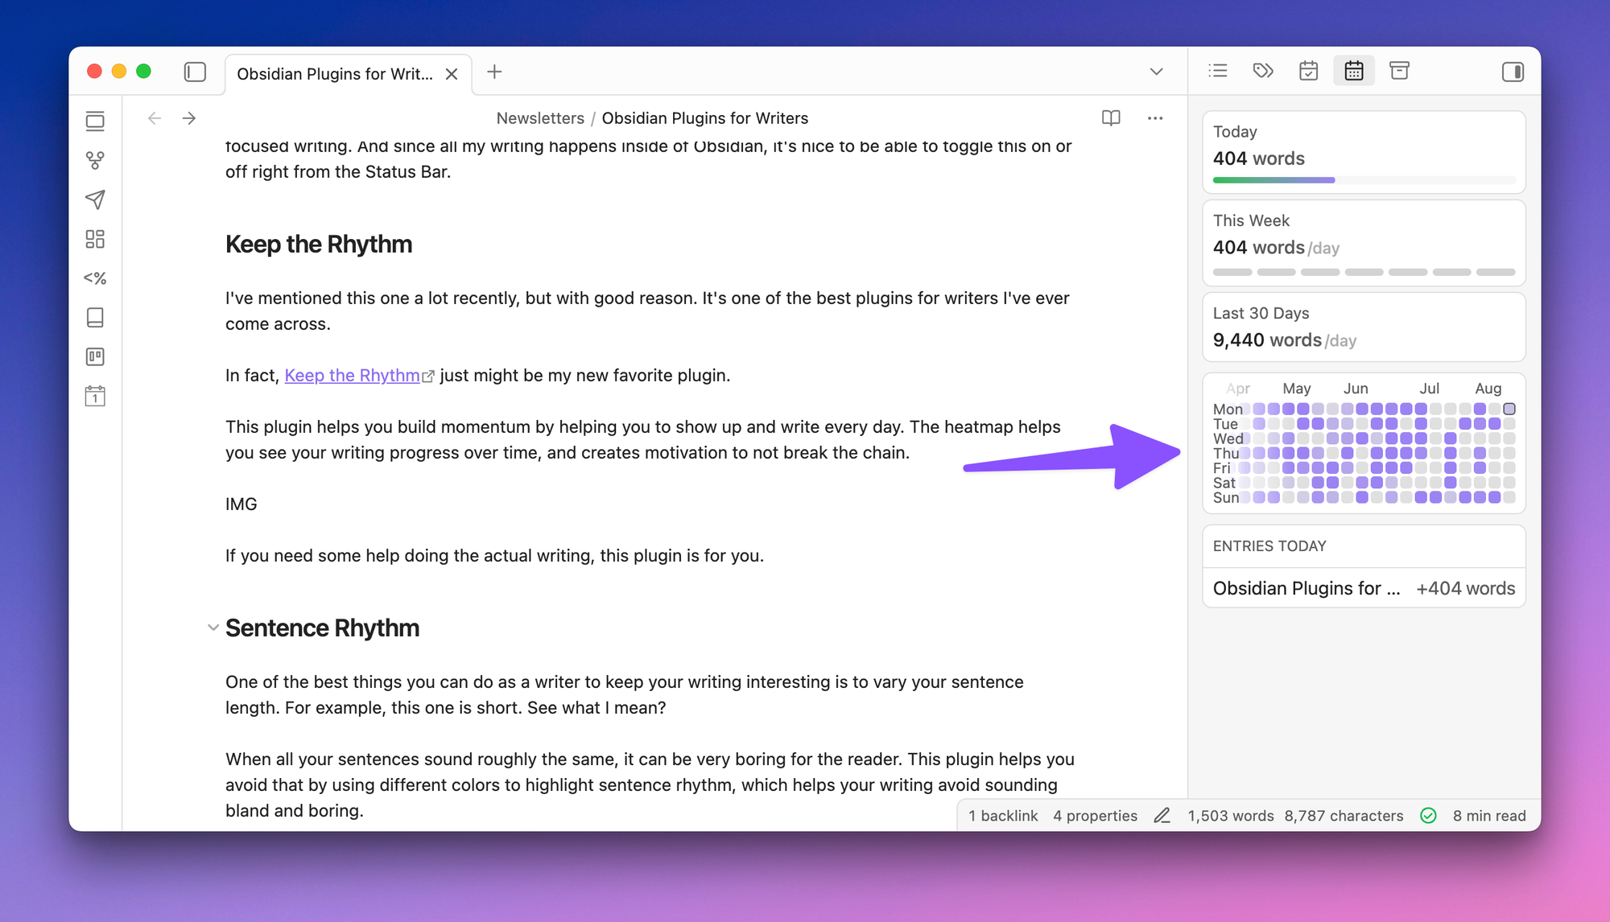The height and width of the screenshot is (922, 1610).
Task: Open the outline list icon in right sidebar
Action: point(1218,71)
